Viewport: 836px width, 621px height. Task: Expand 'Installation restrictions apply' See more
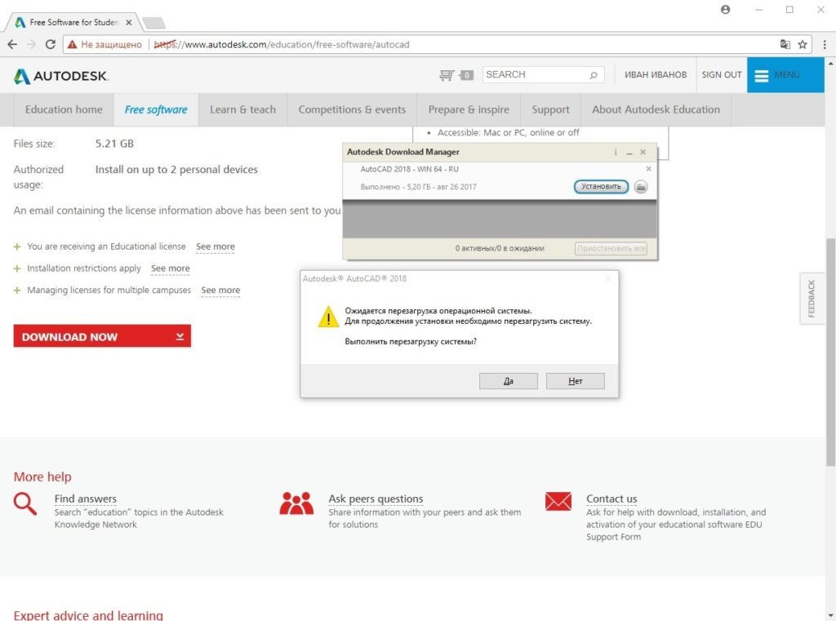pos(170,268)
